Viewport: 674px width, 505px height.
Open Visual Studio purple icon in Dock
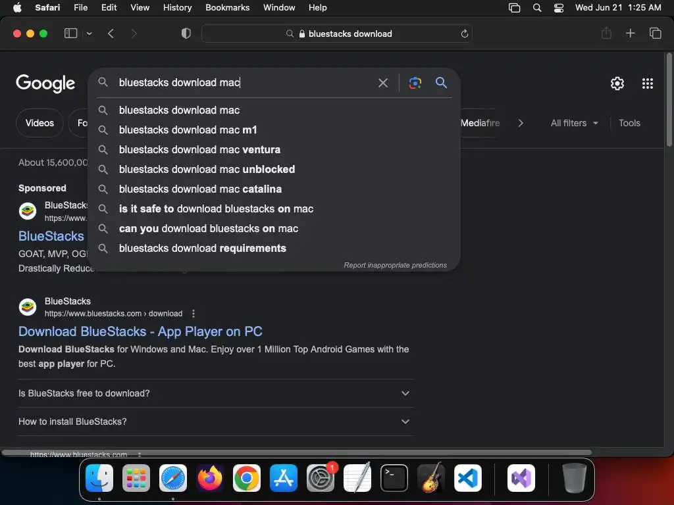tap(521, 477)
